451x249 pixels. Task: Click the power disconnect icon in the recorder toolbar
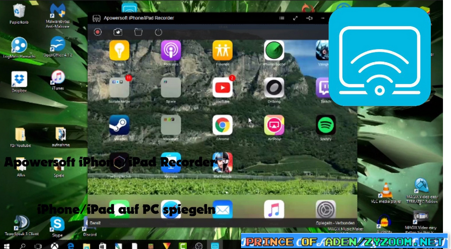click(x=159, y=32)
